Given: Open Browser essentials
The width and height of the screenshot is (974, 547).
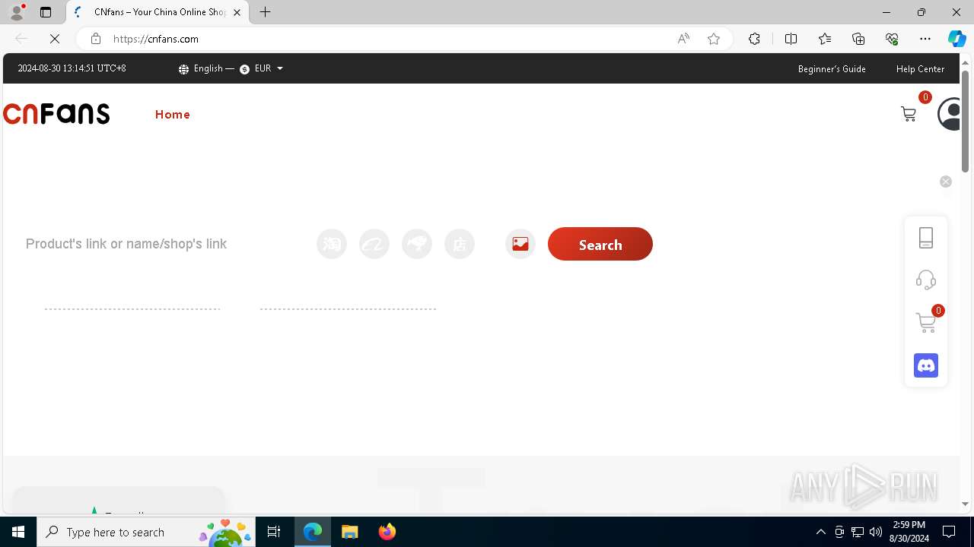Looking at the screenshot, I should click(892, 39).
